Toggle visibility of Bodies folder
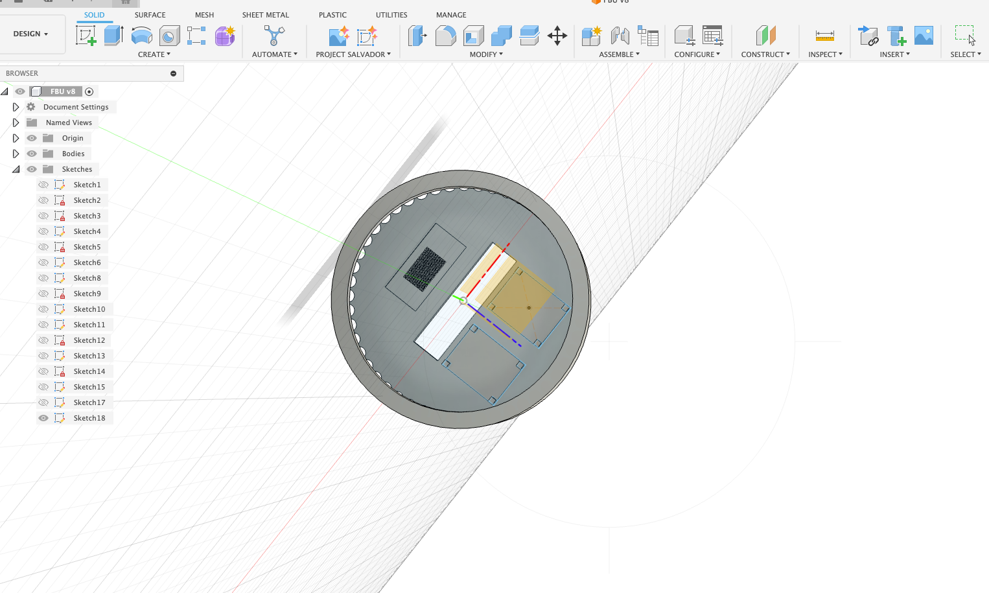This screenshot has height=593, width=989. pos(32,154)
